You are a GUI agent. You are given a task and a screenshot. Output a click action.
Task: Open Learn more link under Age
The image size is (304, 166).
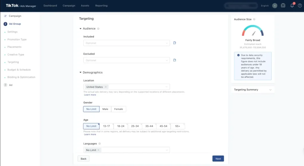[x=90, y=135]
